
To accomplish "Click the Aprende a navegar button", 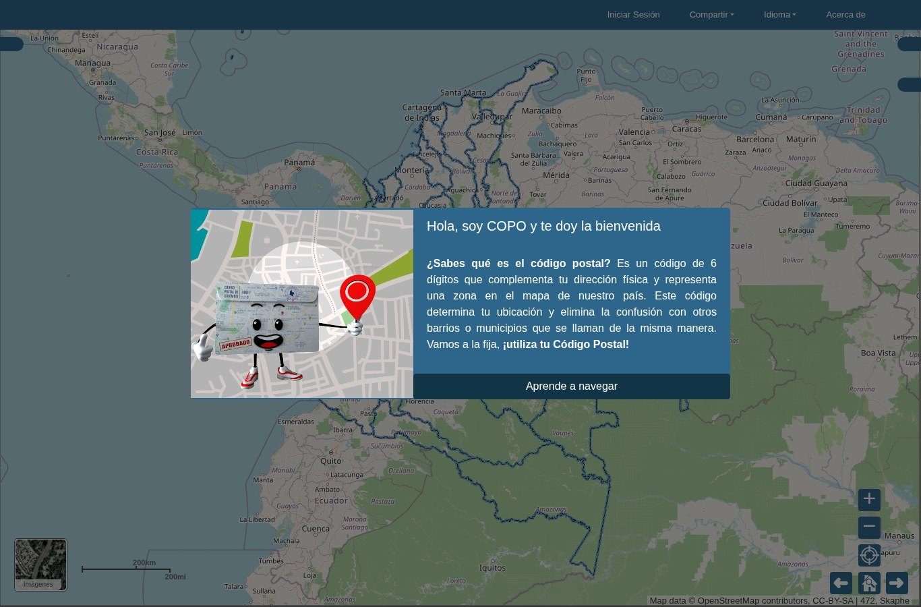I will pos(572,386).
